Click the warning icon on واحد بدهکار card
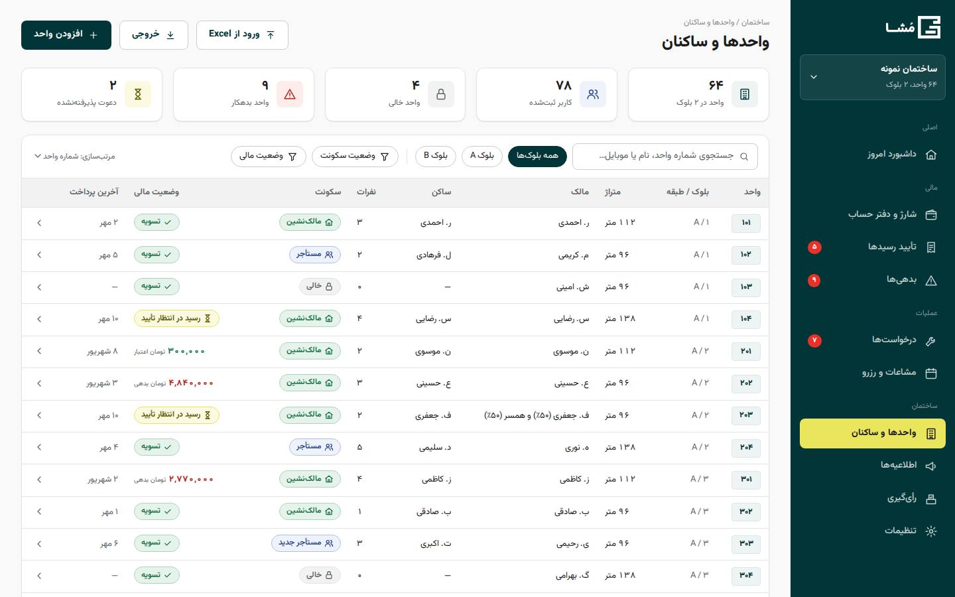955x597 pixels. (290, 94)
